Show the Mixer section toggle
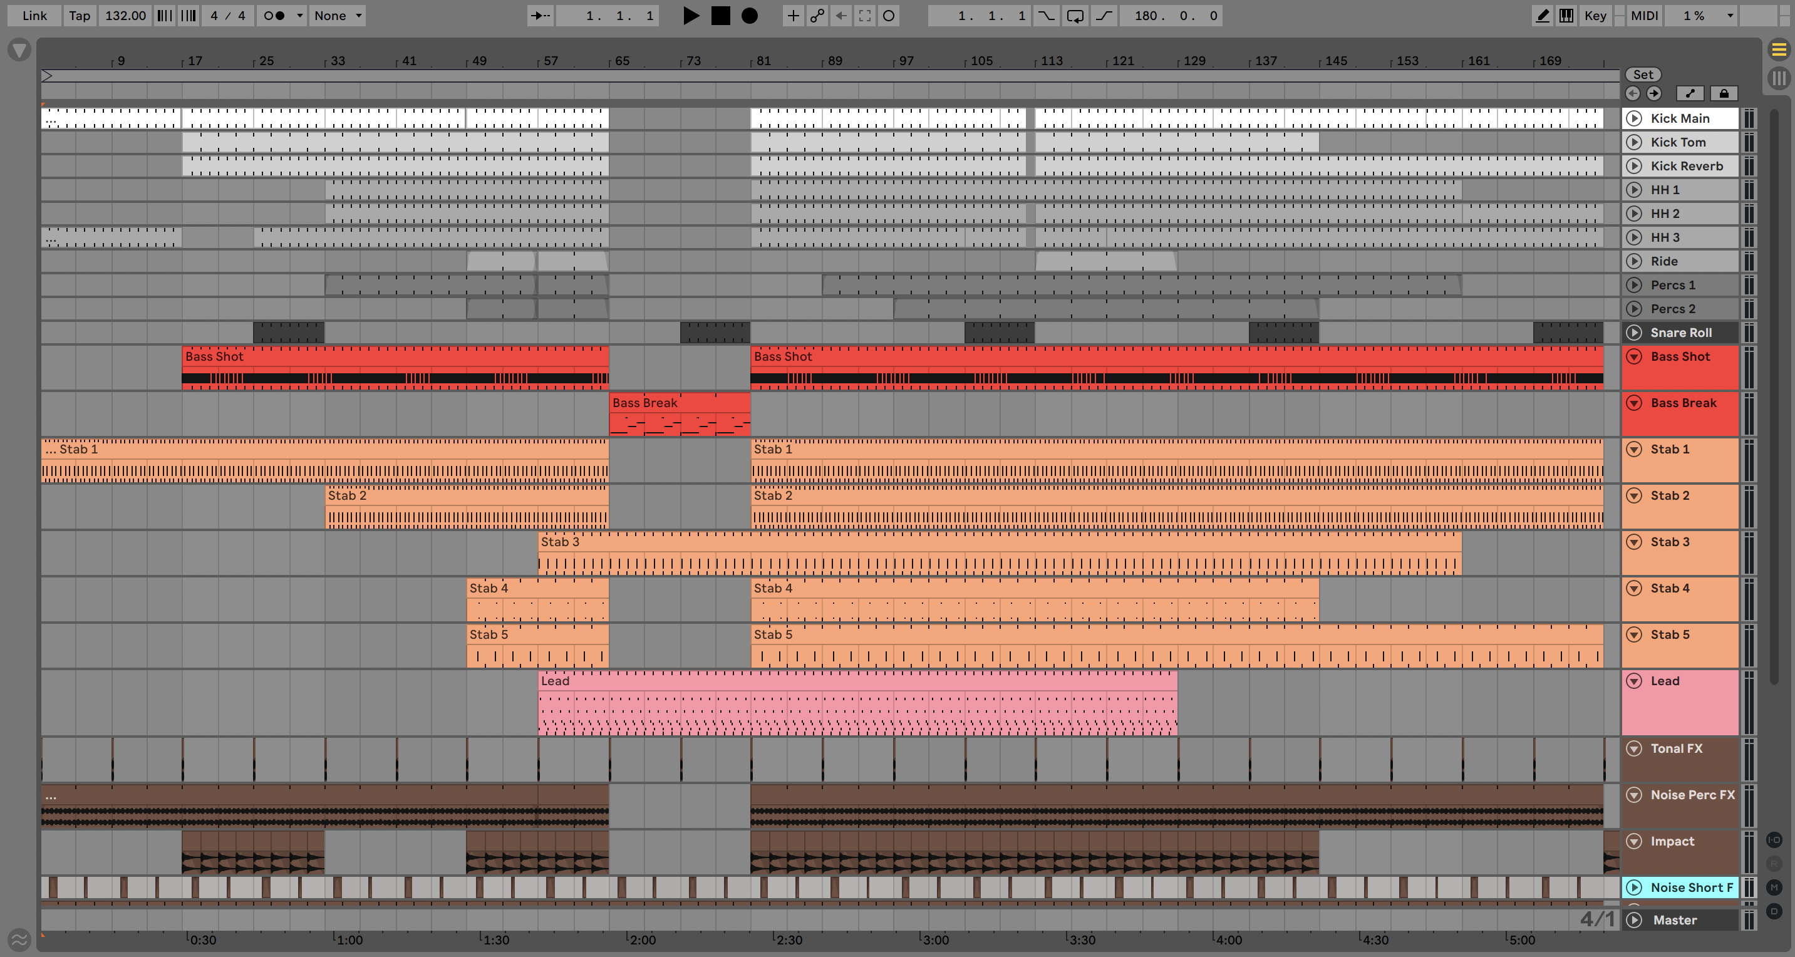Image resolution: width=1795 pixels, height=957 pixels. tap(1774, 887)
